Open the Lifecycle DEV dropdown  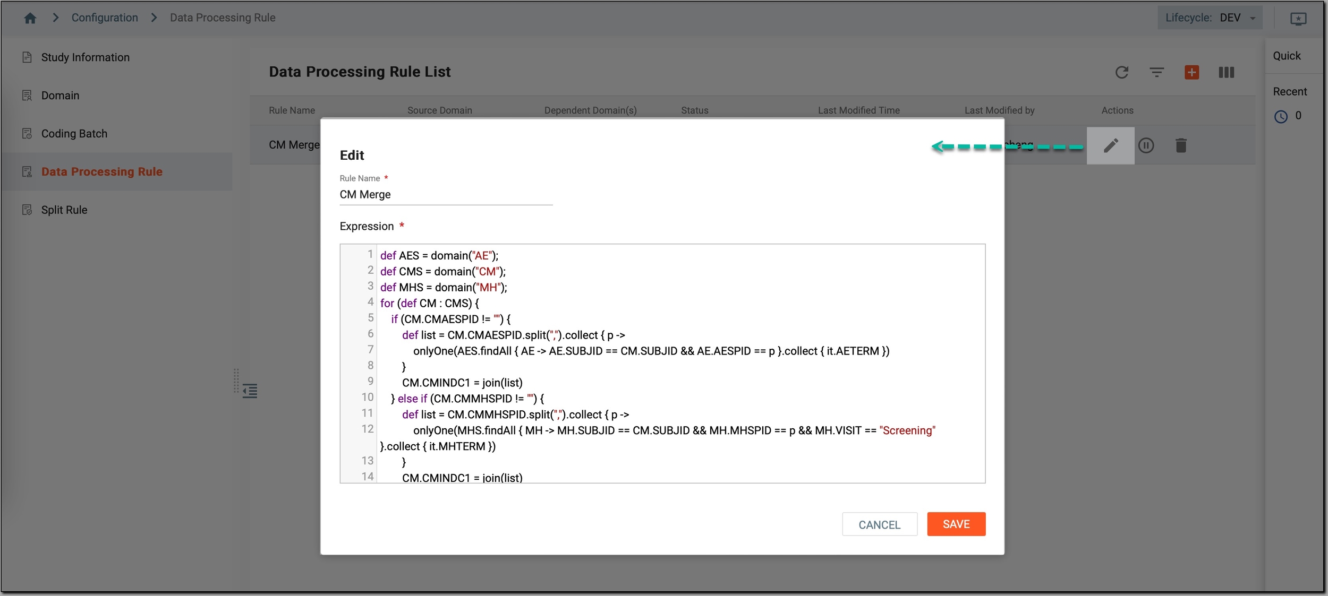1210,18
